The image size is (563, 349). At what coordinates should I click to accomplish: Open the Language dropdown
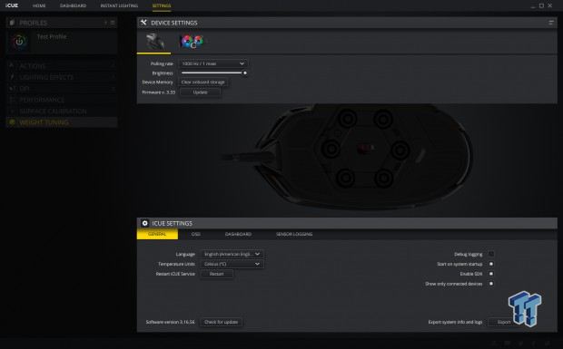232,254
